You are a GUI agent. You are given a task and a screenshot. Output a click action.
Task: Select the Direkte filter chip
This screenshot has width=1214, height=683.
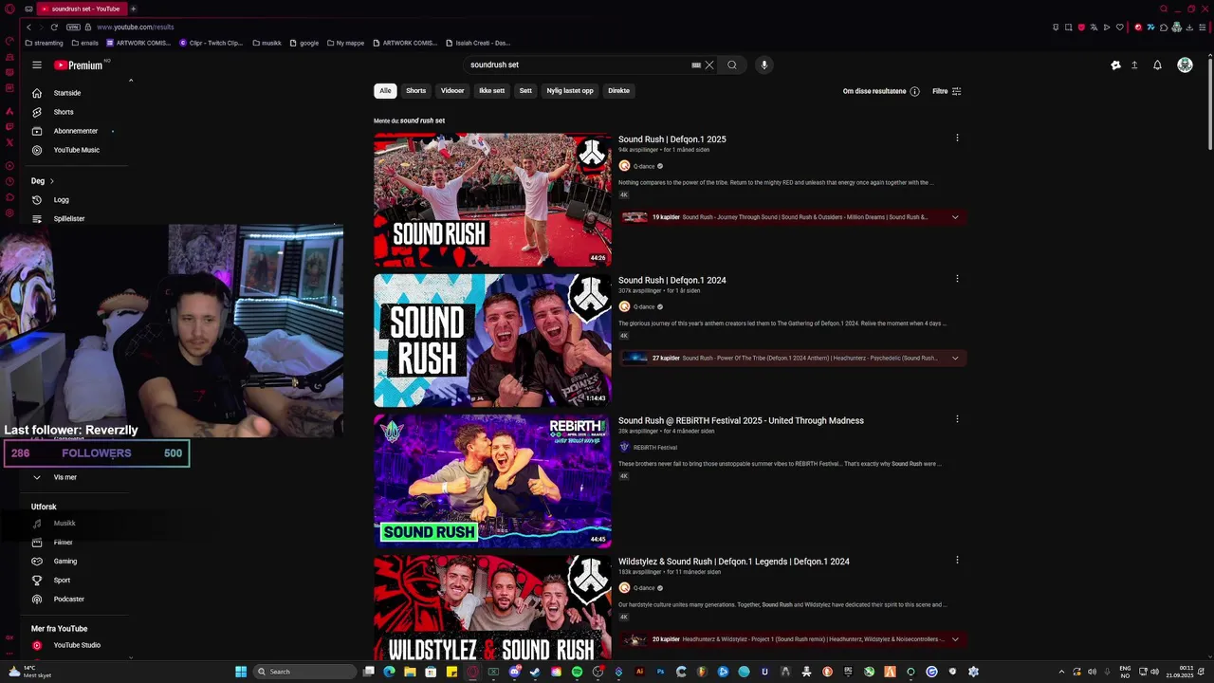(619, 91)
